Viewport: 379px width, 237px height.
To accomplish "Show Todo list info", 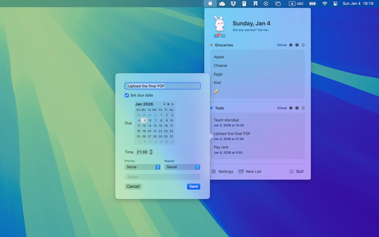I will pyautogui.click(x=303, y=108).
